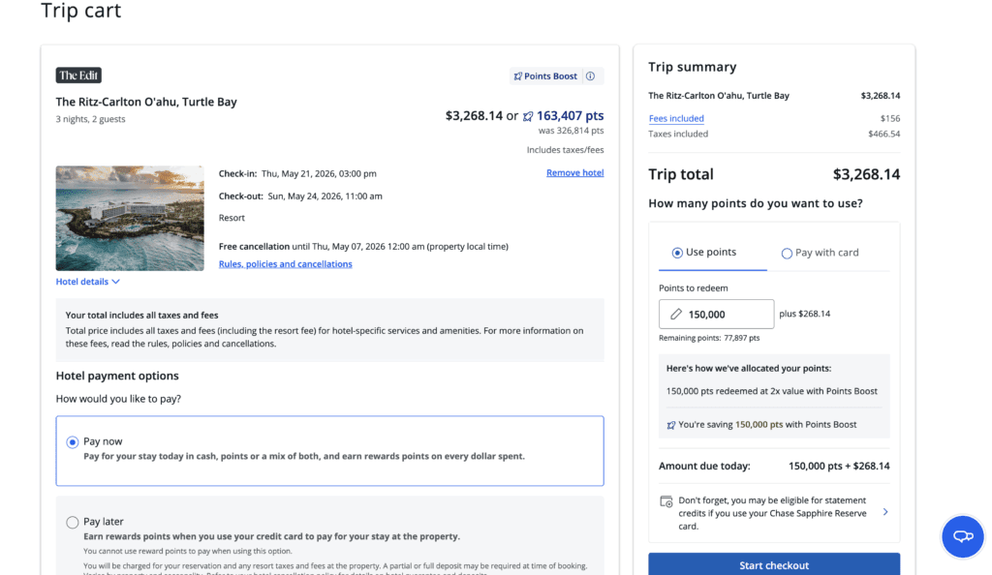This screenshot has height=575, width=992.
Task: Click the Ritz-Carlton hotel photo thumbnail
Action: (130, 218)
